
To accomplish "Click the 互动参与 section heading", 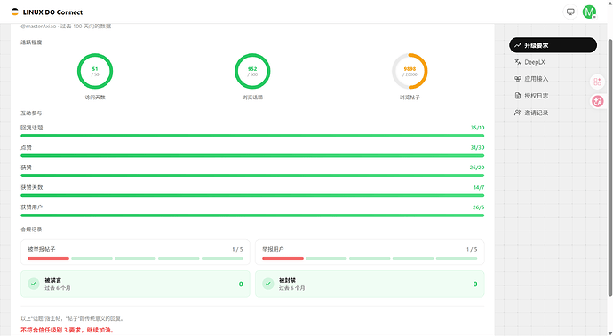I will coord(31,113).
